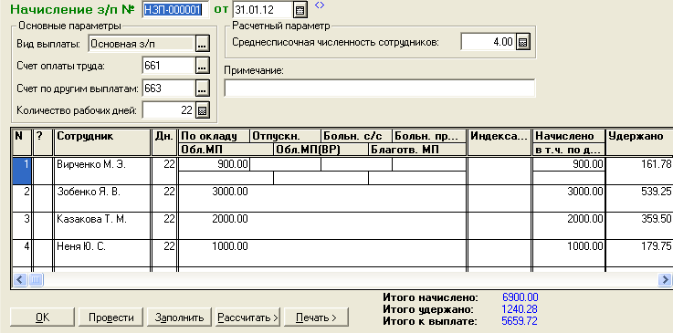The width and height of the screenshot is (673, 333).
Task: Click the По окладу column header
Action: click(214, 136)
